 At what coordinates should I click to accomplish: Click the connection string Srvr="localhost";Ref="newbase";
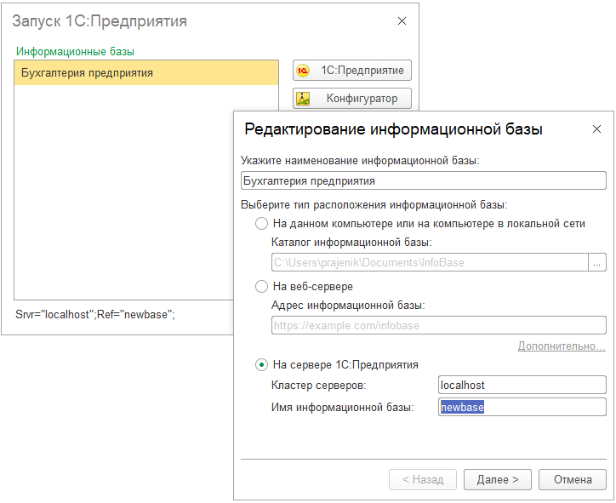click(95, 314)
